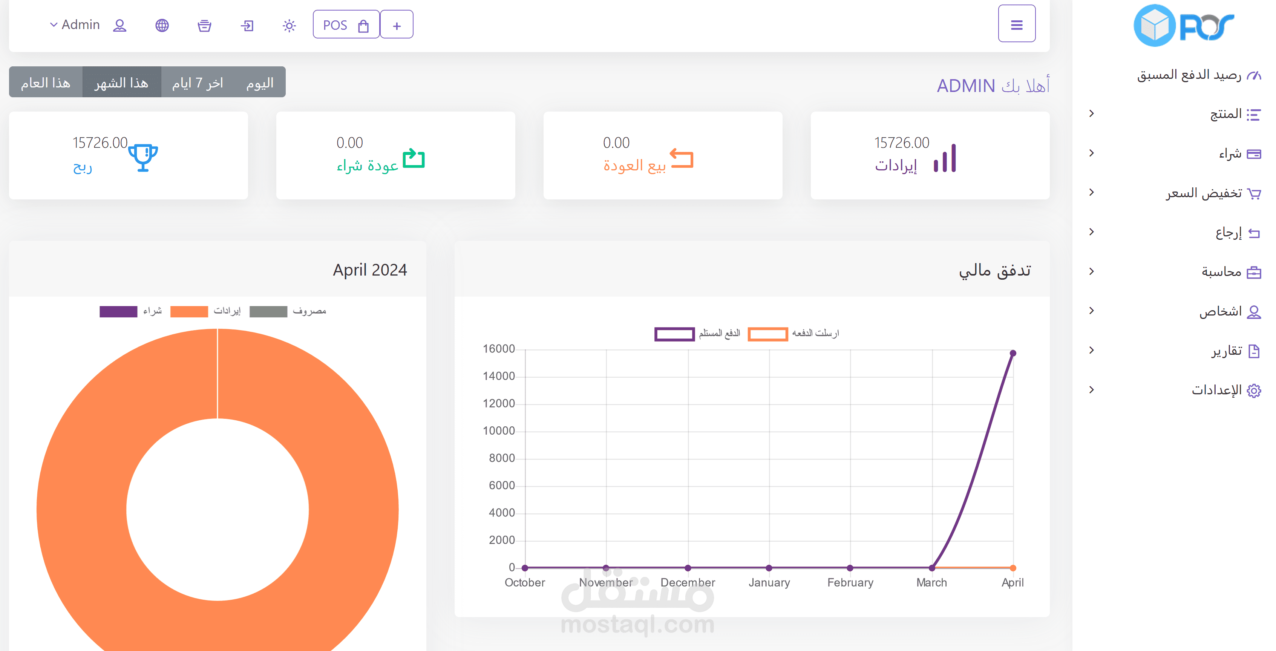Expand the اشخاص sidebar chevron
Viewport: 1276px width, 651px height.
[x=1092, y=311]
